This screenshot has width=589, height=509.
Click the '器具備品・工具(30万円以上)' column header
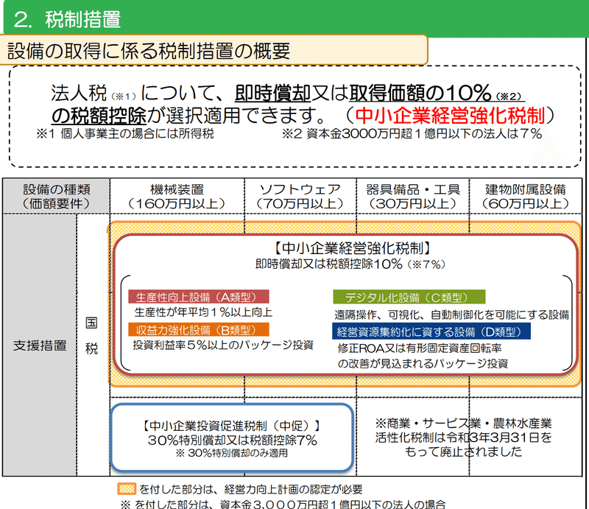(413, 196)
